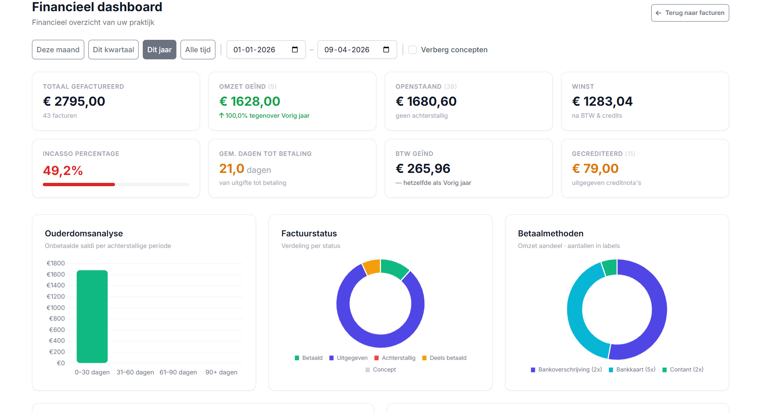
Task: Click the start date field 01-01-2026
Action: pos(266,50)
